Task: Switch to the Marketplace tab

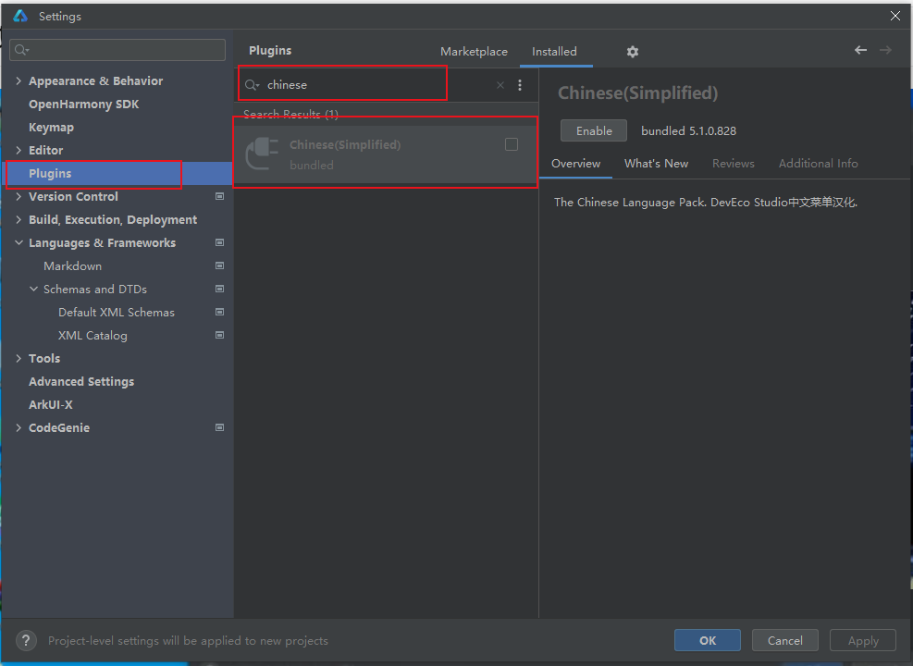Action: pos(474,52)
